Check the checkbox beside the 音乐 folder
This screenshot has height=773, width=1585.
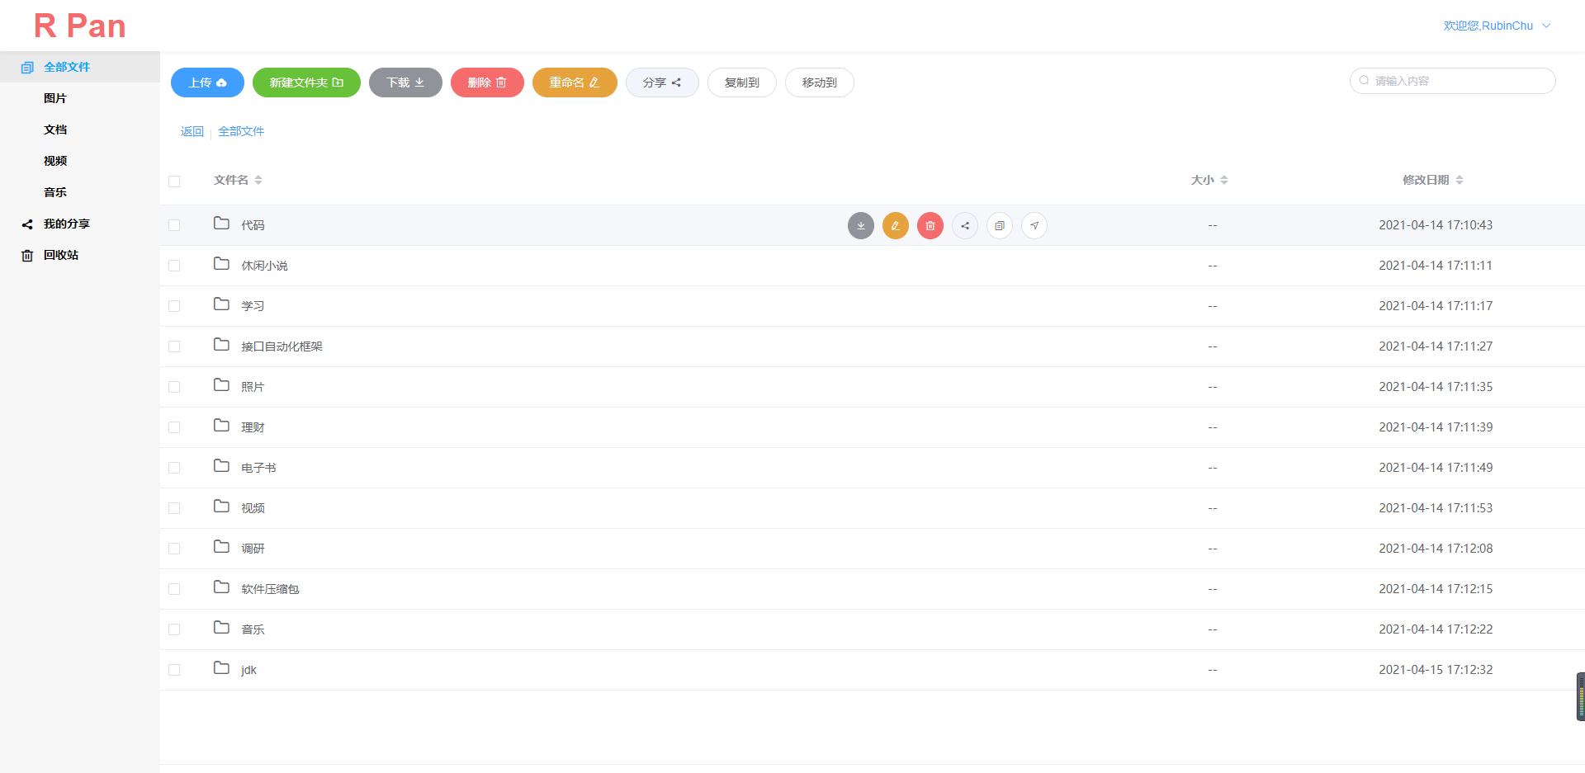[174, 629]
